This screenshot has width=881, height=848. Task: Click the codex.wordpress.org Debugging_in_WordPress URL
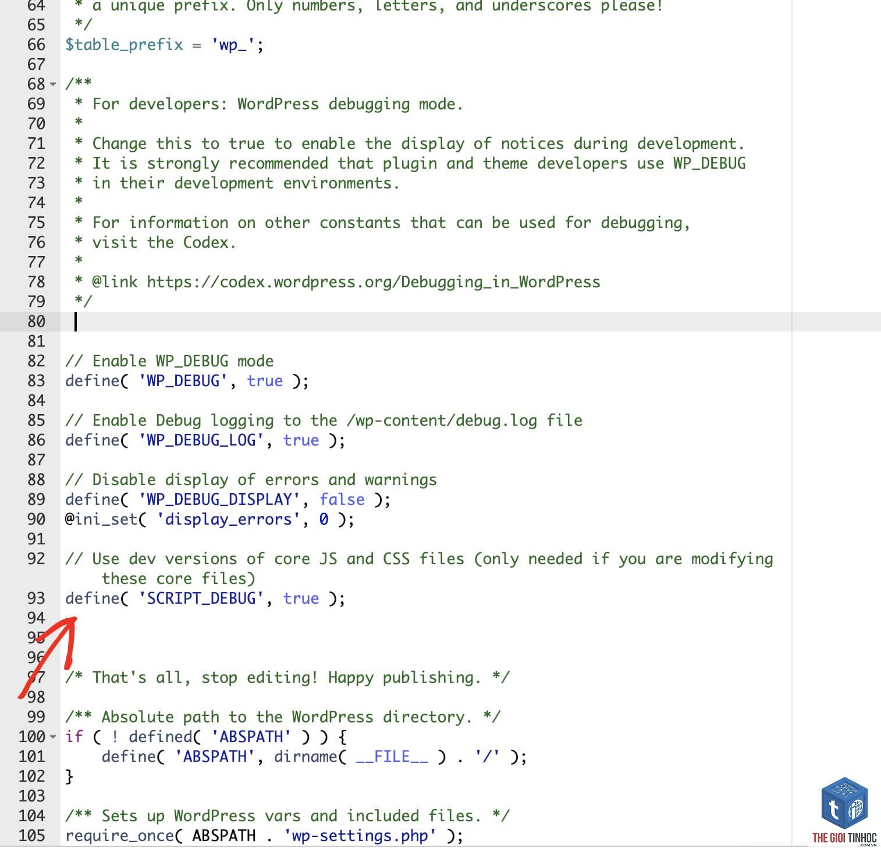coord(373,282)
